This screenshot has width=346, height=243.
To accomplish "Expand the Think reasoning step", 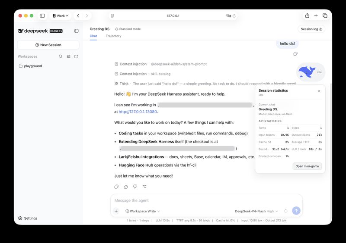I will [x=205, y=84].
